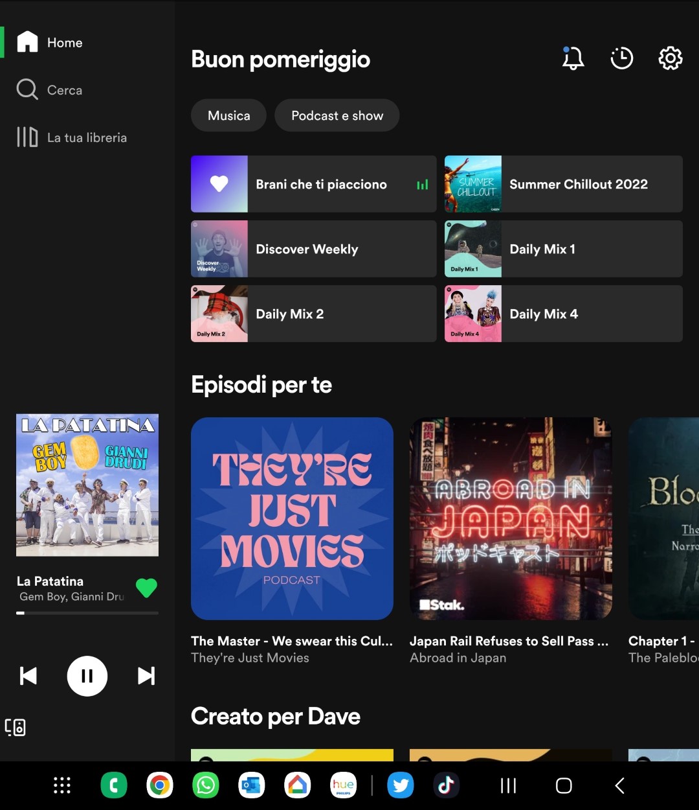Open Japan Rail Refuses to Sell Pass episode
The image size is (699, 810).
pos(509,641)
